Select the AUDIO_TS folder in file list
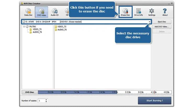The width and height of the screenshot is (183, 108). coord(61,30)
